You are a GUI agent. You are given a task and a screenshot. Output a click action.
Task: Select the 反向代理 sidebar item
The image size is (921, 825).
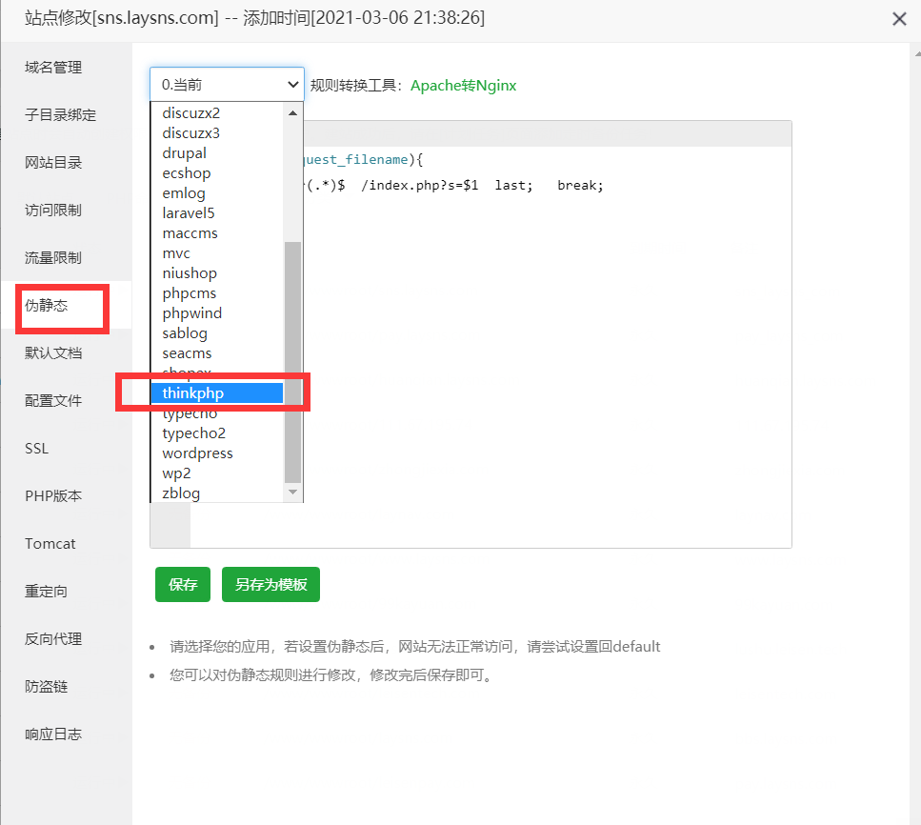(x=53, y=639)
